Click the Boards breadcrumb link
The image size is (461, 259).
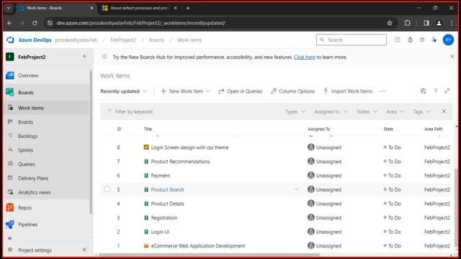click(156, 40)
